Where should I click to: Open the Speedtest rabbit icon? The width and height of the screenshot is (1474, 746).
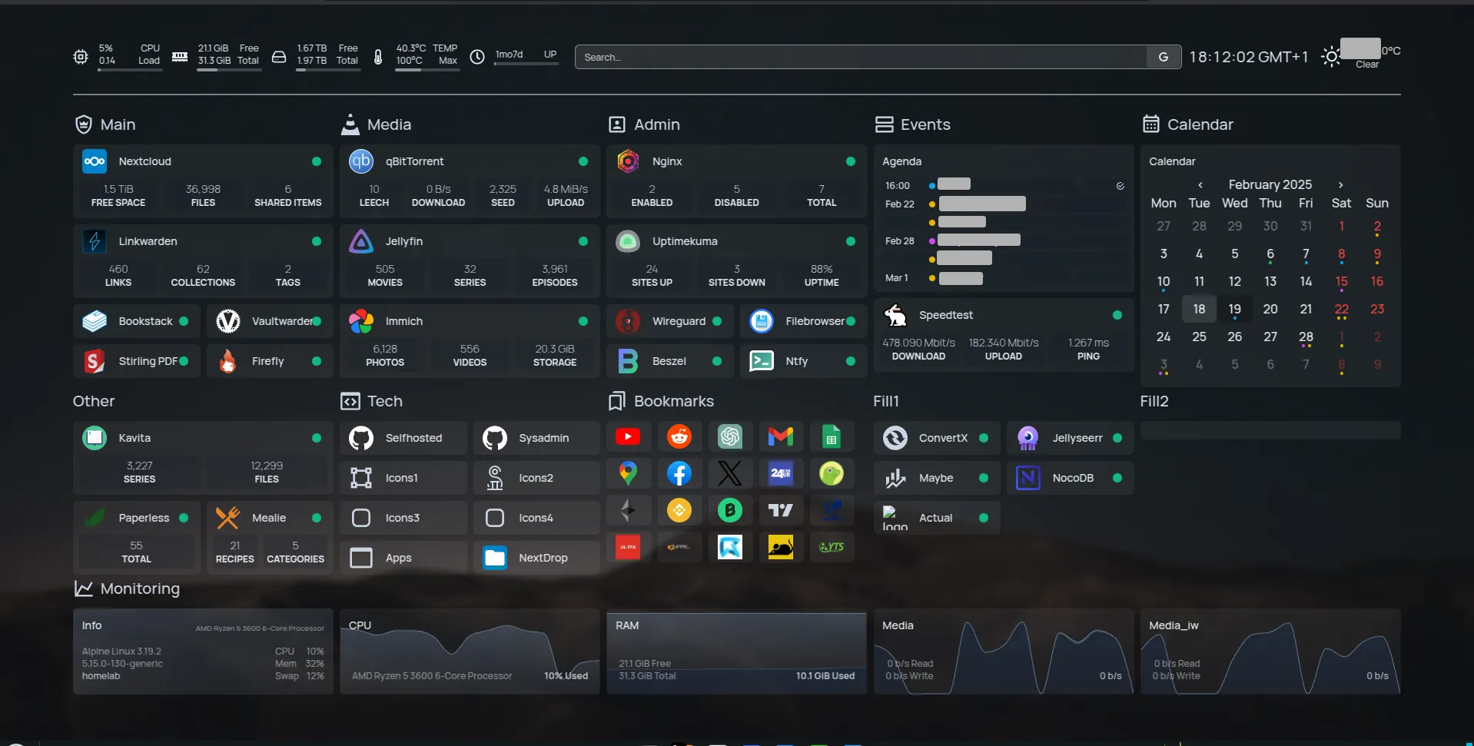895,315
